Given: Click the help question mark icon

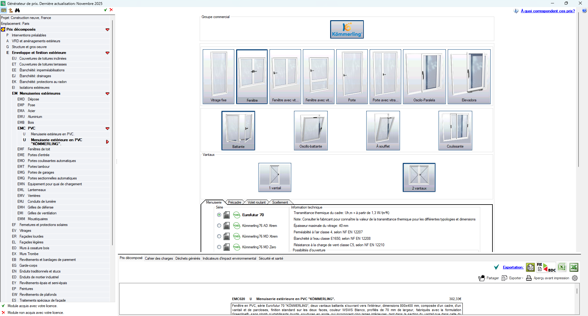Looking at the screenshot, I should pos(584,11).
